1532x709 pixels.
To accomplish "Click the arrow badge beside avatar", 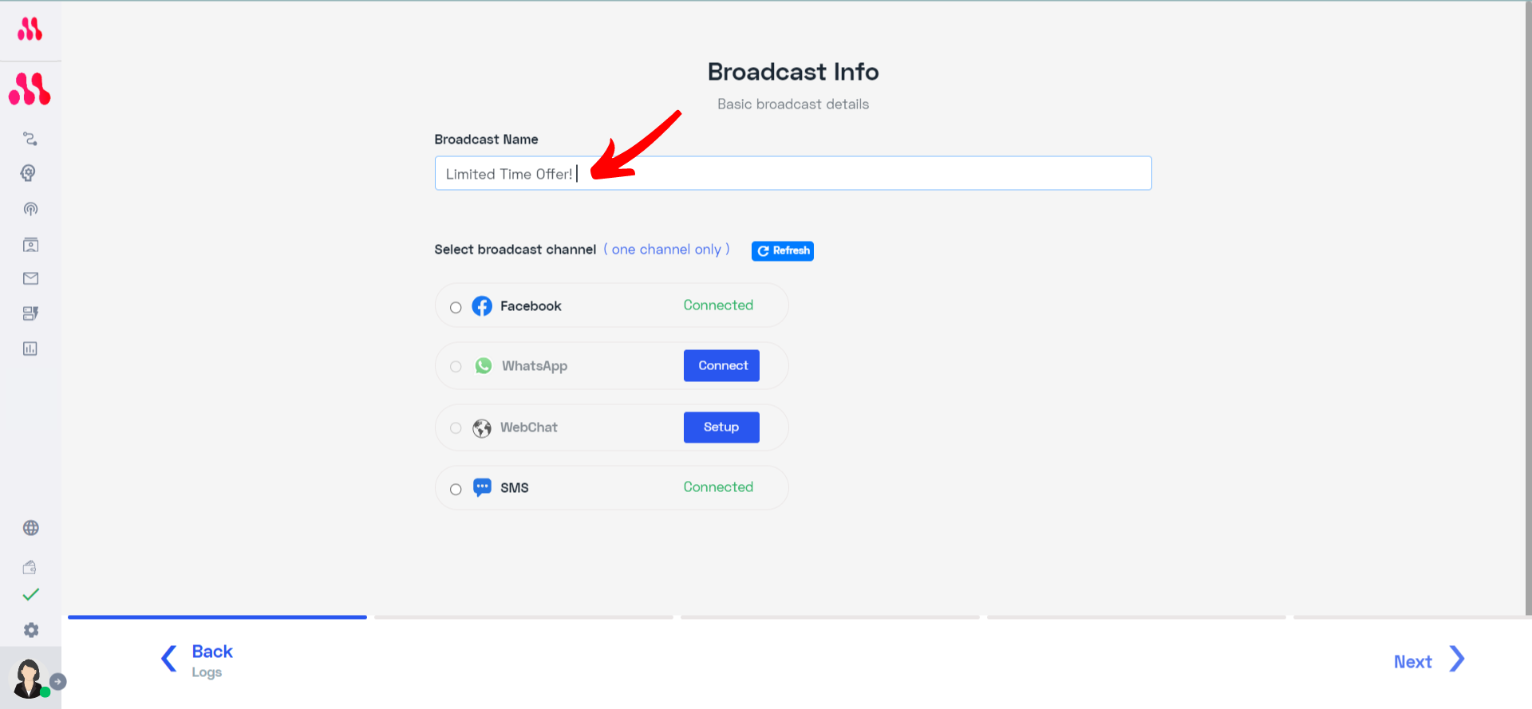I will pos(58,682).
